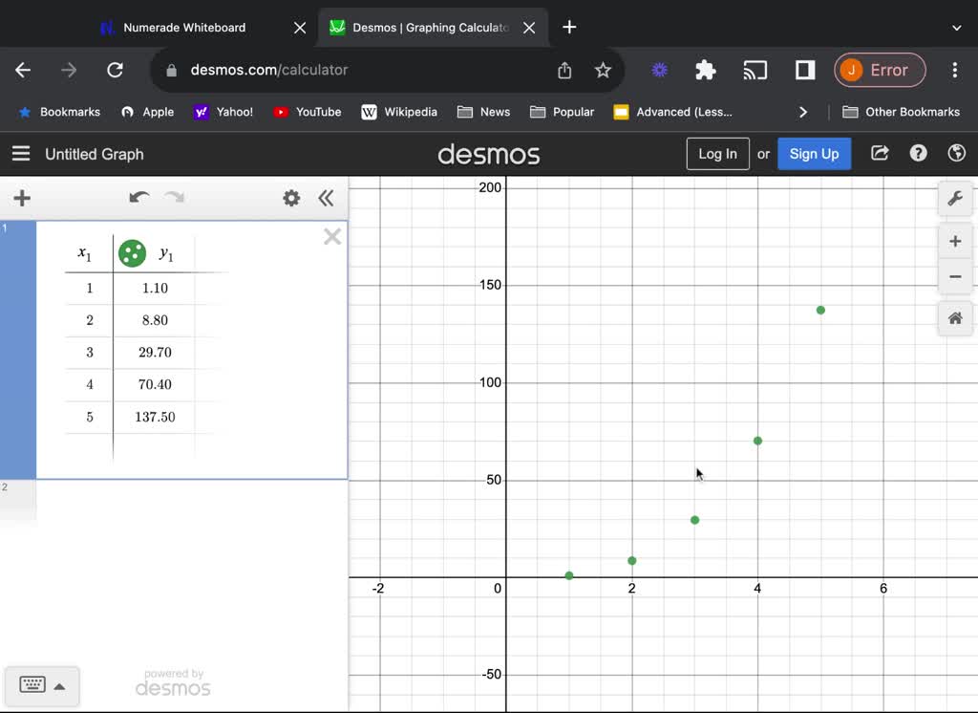This screenshot has width=978, height=713.
Task: Open the Wikipedia bookmark in the bookmarks bar
Action: [x=399, y=112]
